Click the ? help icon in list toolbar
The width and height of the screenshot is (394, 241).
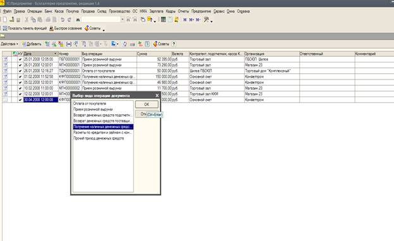(x=174, y=44)
